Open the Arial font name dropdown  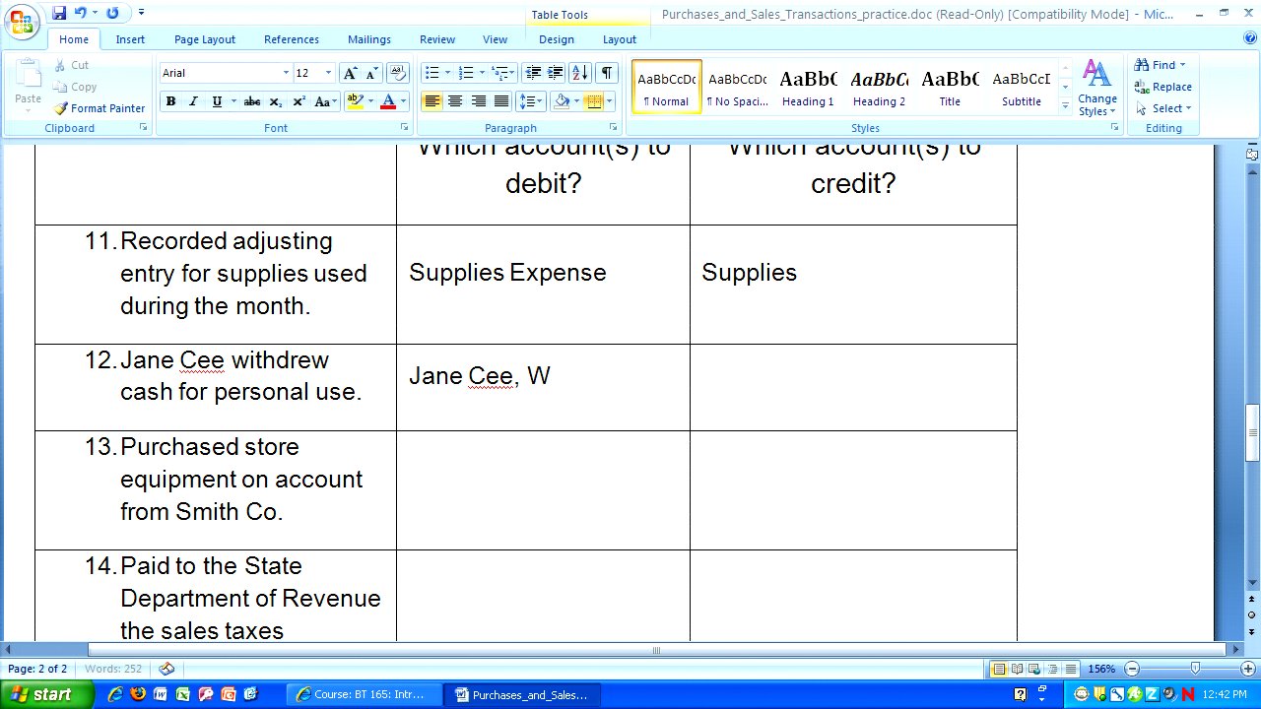(286, 73)
